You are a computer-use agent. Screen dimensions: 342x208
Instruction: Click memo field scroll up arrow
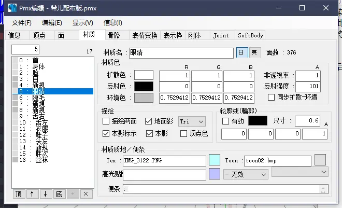pos(323,187)
